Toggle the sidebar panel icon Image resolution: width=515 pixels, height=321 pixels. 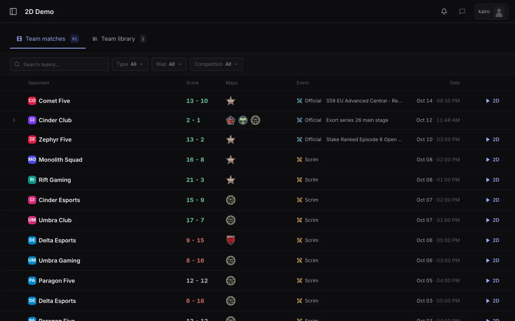point(13,11)
